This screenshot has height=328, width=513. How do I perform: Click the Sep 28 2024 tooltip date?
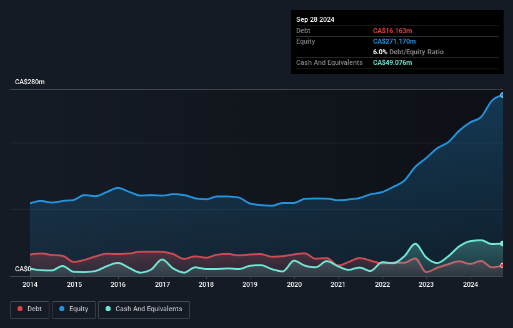315,19
